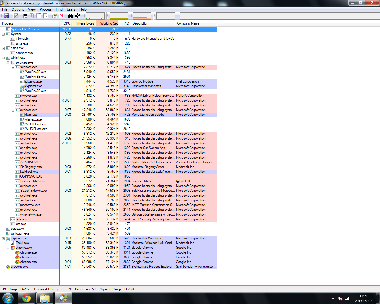
Task: Click the orange physical memory graph
Action: click(x=142, y=16)
